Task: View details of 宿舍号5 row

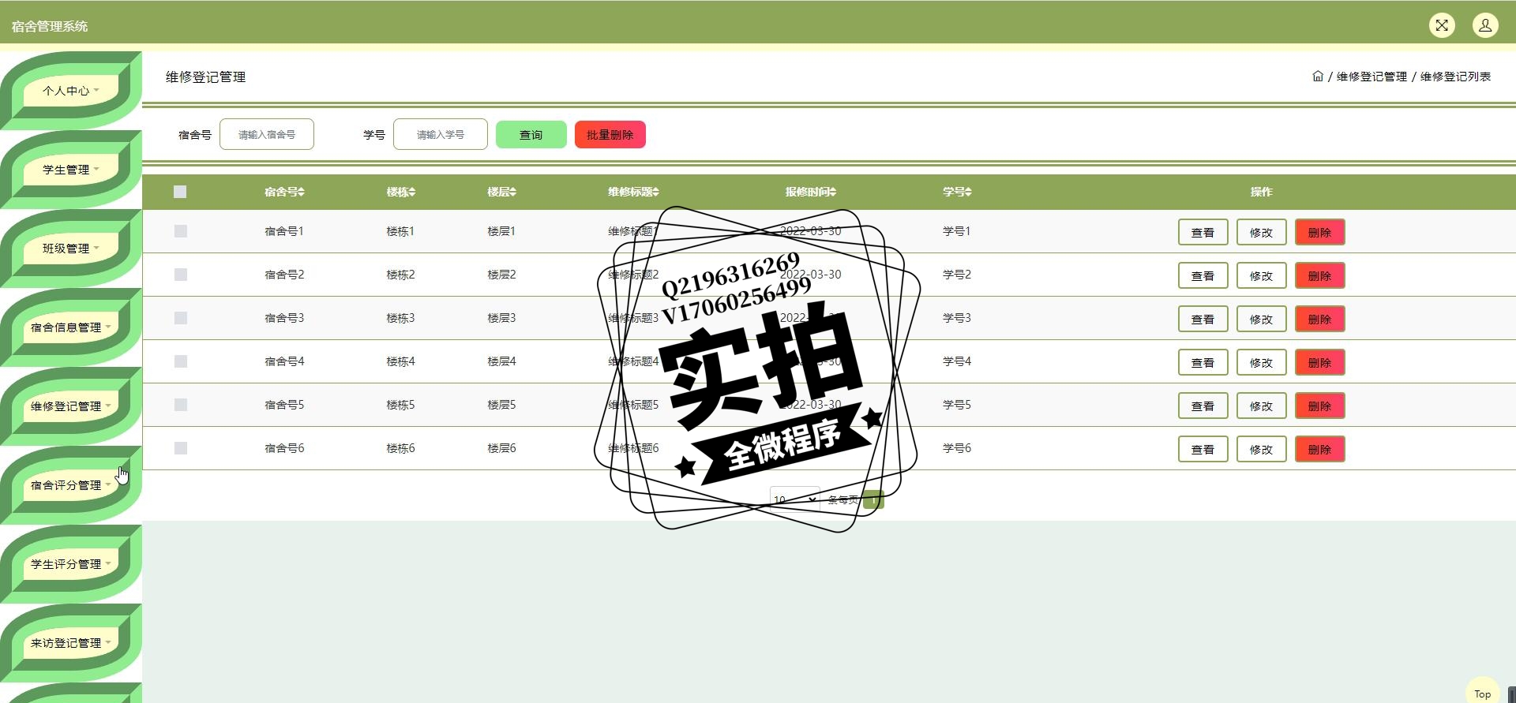Action: 1203,406
